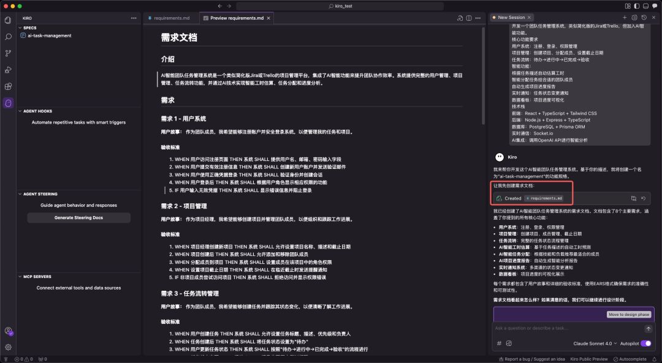Click the context hash icon in the chat box
The width and height of the screenshot is (662, 363).
498,343
